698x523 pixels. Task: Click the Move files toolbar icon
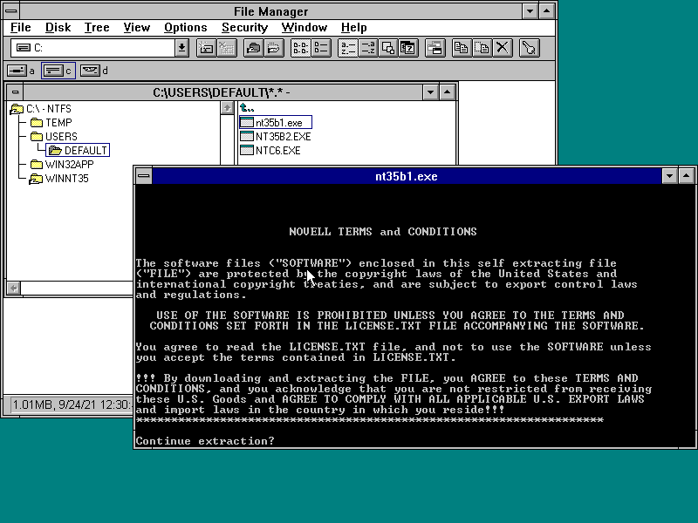pos(482,48)
